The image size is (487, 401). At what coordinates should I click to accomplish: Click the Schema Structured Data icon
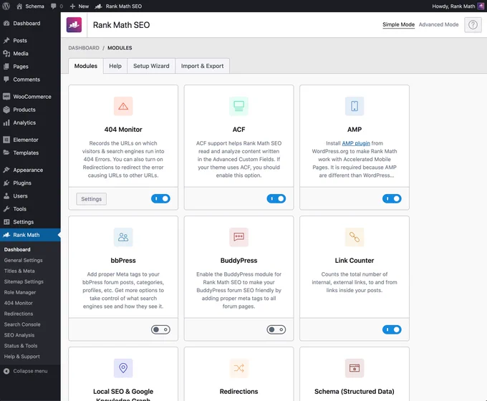(355, 368)
